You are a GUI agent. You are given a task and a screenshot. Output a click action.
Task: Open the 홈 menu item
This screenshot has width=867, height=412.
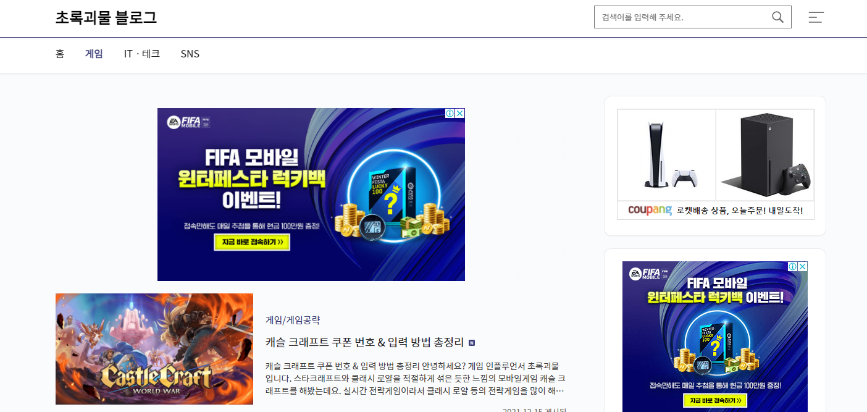point(60,54)
